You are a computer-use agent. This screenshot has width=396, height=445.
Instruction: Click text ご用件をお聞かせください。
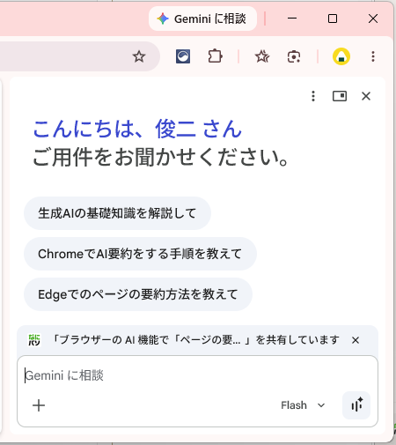(161, 157)
